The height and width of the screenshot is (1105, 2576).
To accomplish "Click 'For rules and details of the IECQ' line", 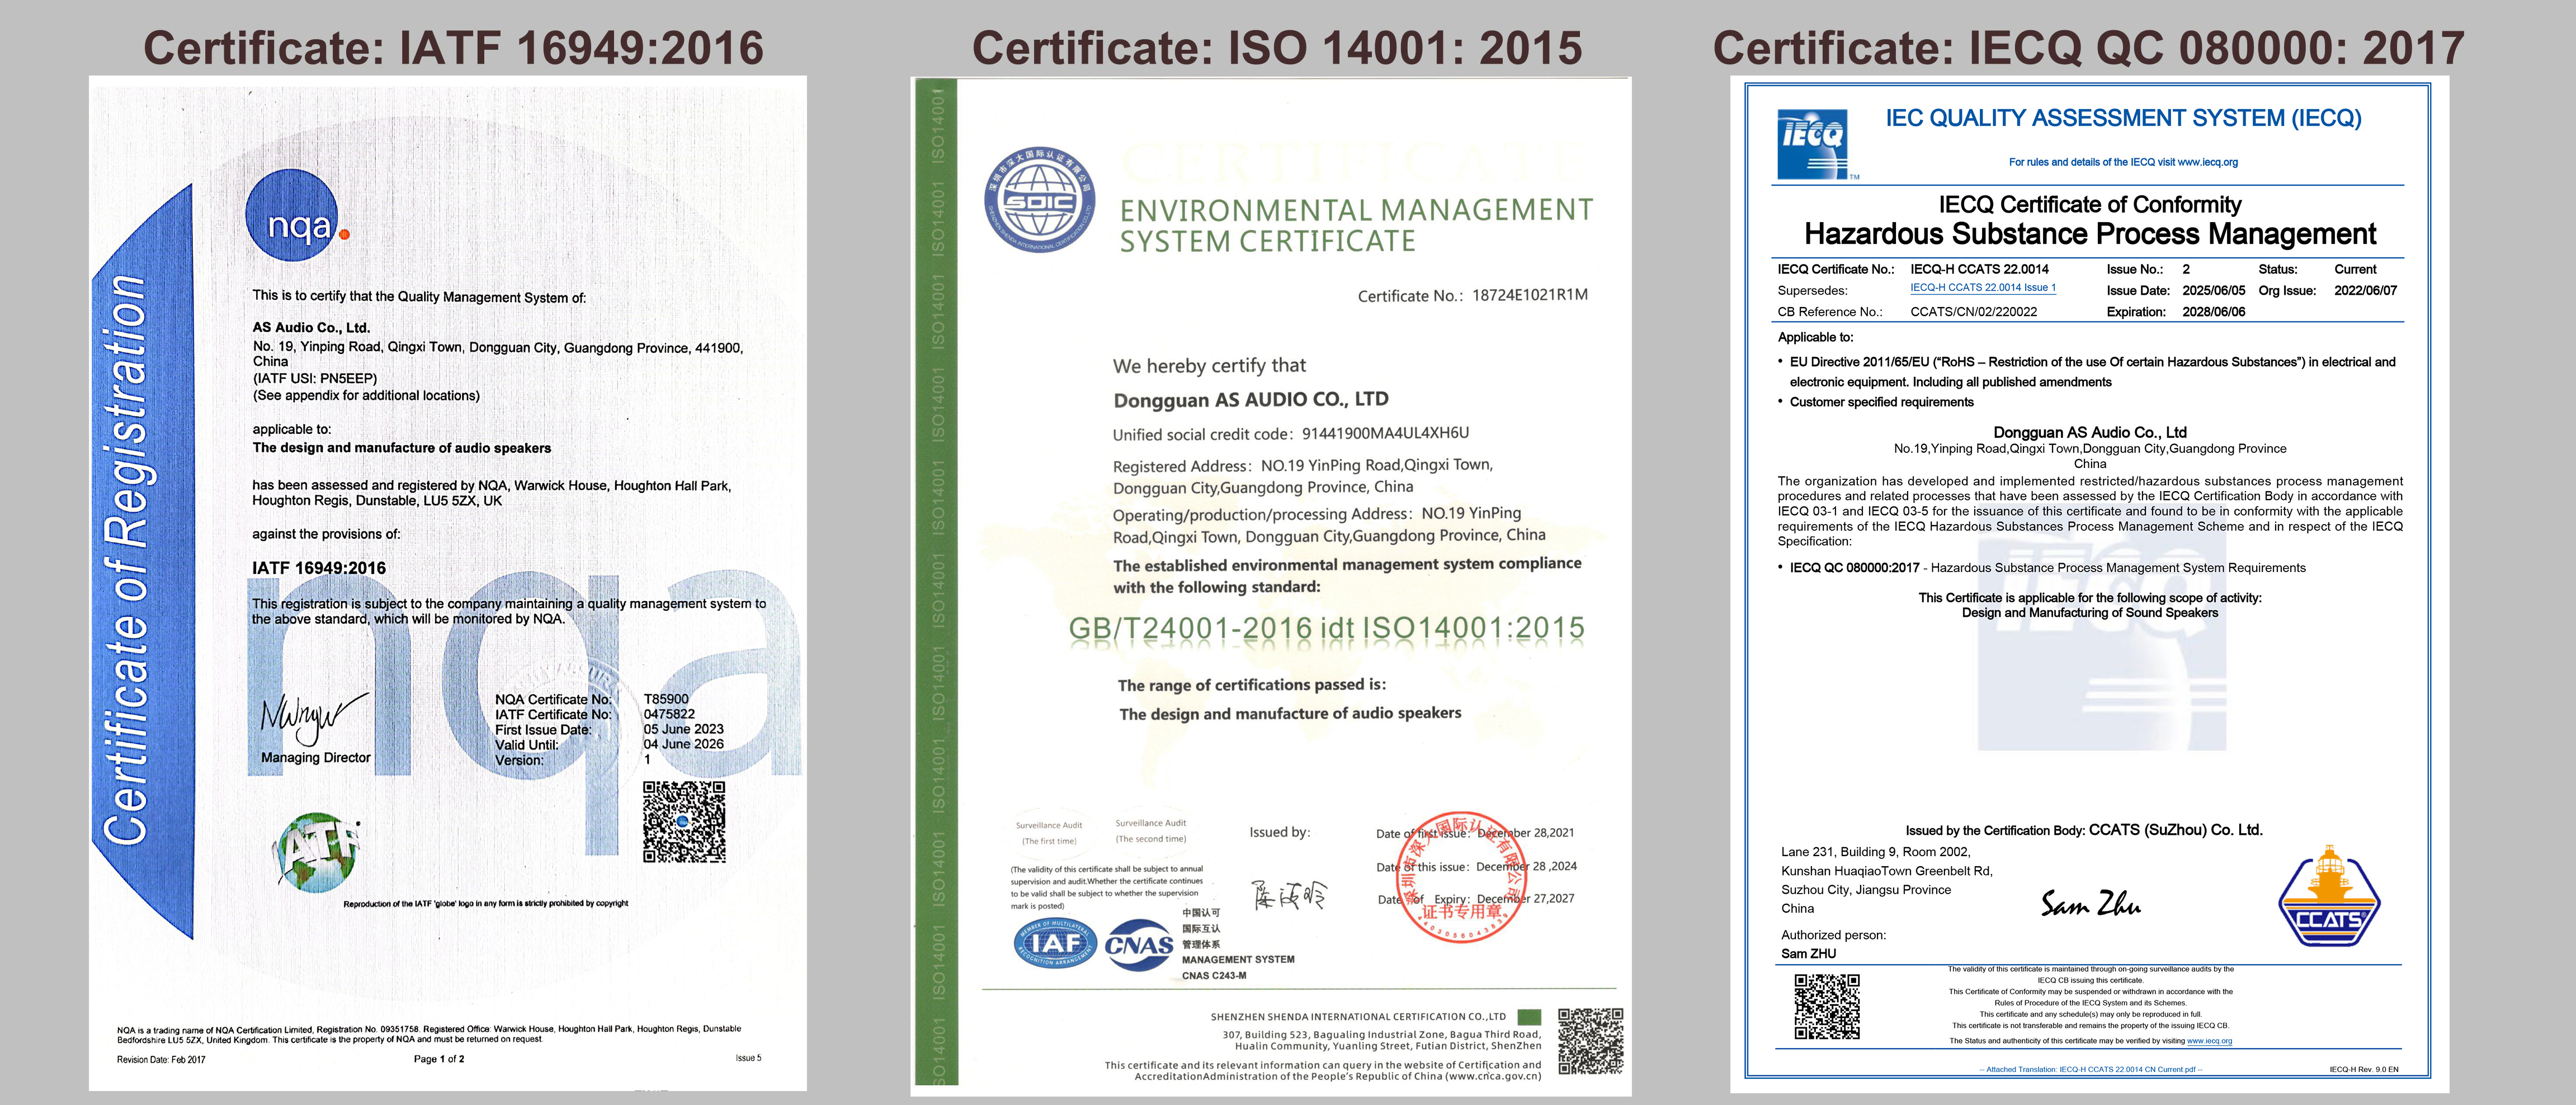I will click(2123, 162).
